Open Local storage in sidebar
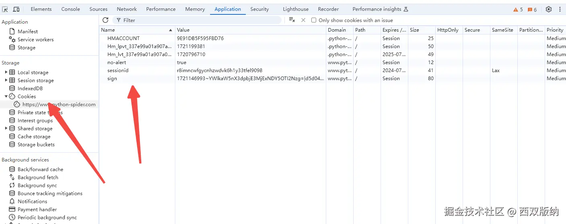This screenshot has width=566, height=224. tap(33, 72)
